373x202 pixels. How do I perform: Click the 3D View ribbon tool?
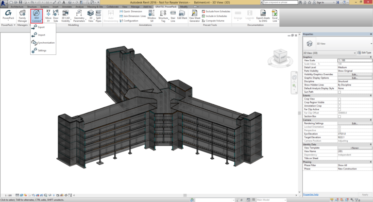point(91,16)
